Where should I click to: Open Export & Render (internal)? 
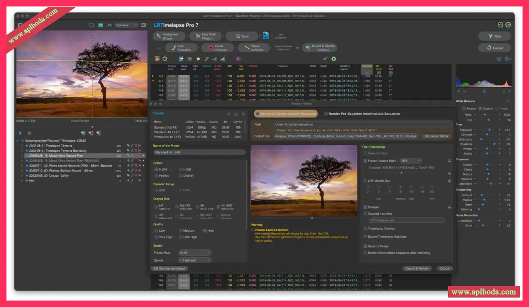pyautogui.click(x=320, y=48)
